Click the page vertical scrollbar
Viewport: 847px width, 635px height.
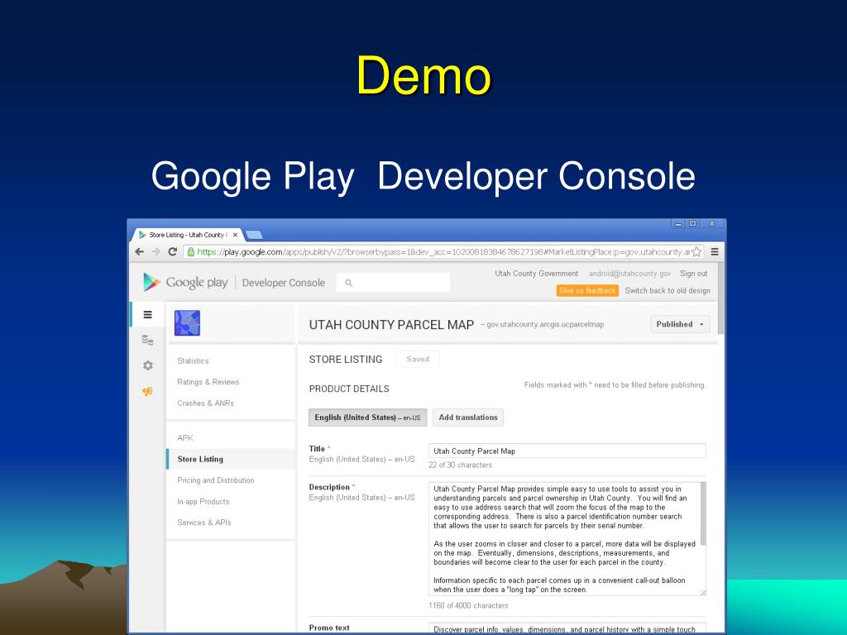coord(721,298)
